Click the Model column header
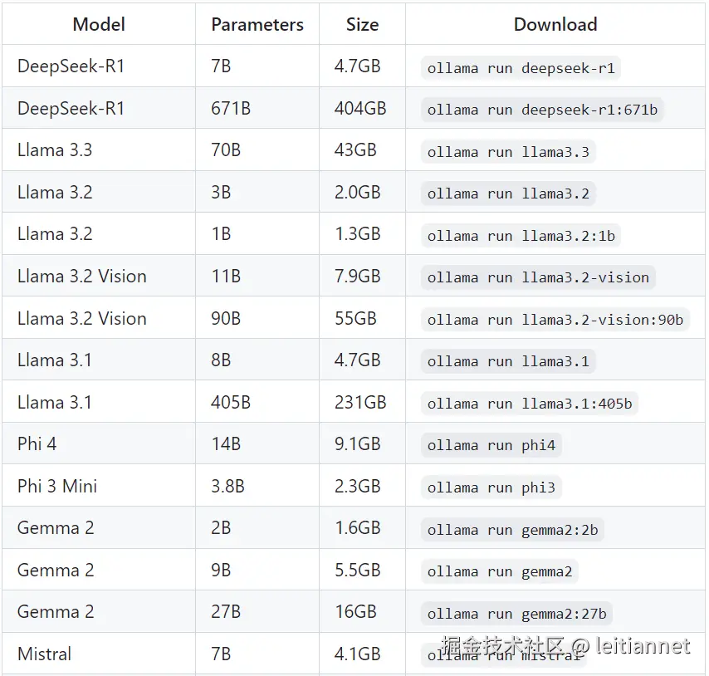709x676 pixels. tap(100, 24)
